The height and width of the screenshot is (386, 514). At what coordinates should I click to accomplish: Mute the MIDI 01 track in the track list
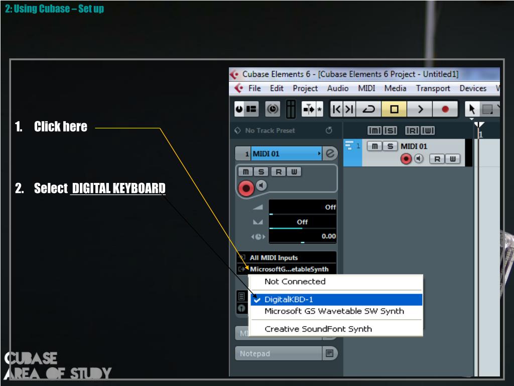374,146
